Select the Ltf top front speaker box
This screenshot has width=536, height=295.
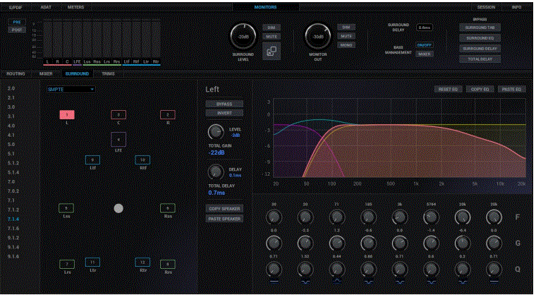click(92, 159)
